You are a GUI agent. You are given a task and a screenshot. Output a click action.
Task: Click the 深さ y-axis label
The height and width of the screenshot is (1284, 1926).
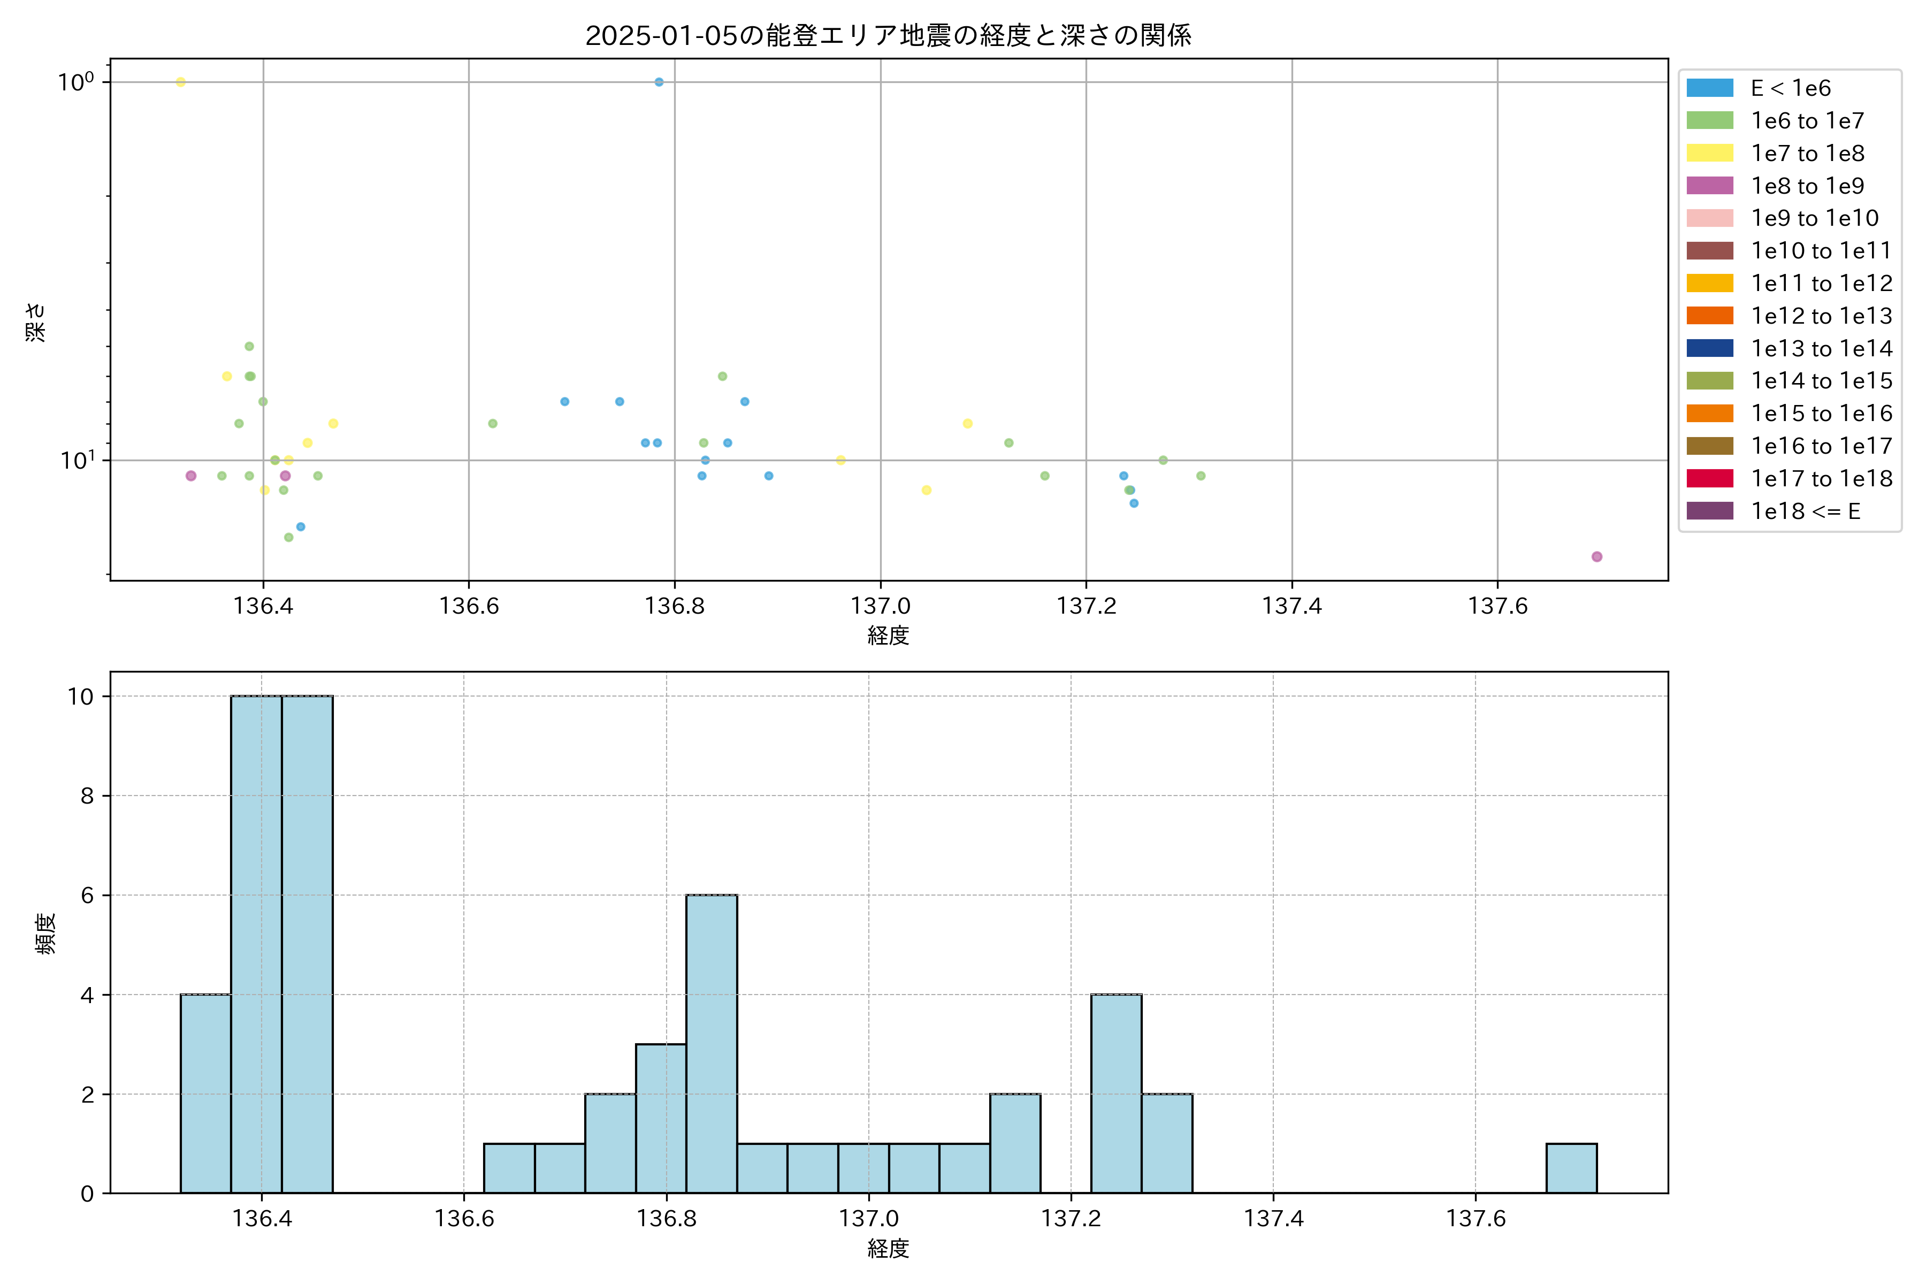36,322
